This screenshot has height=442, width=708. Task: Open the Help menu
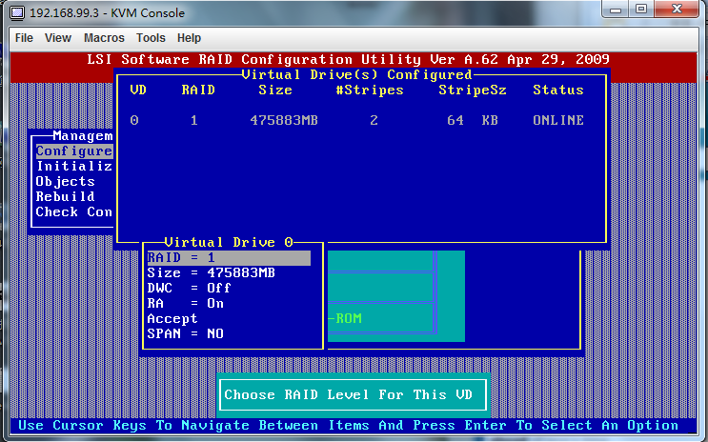(x=189, y=38)
